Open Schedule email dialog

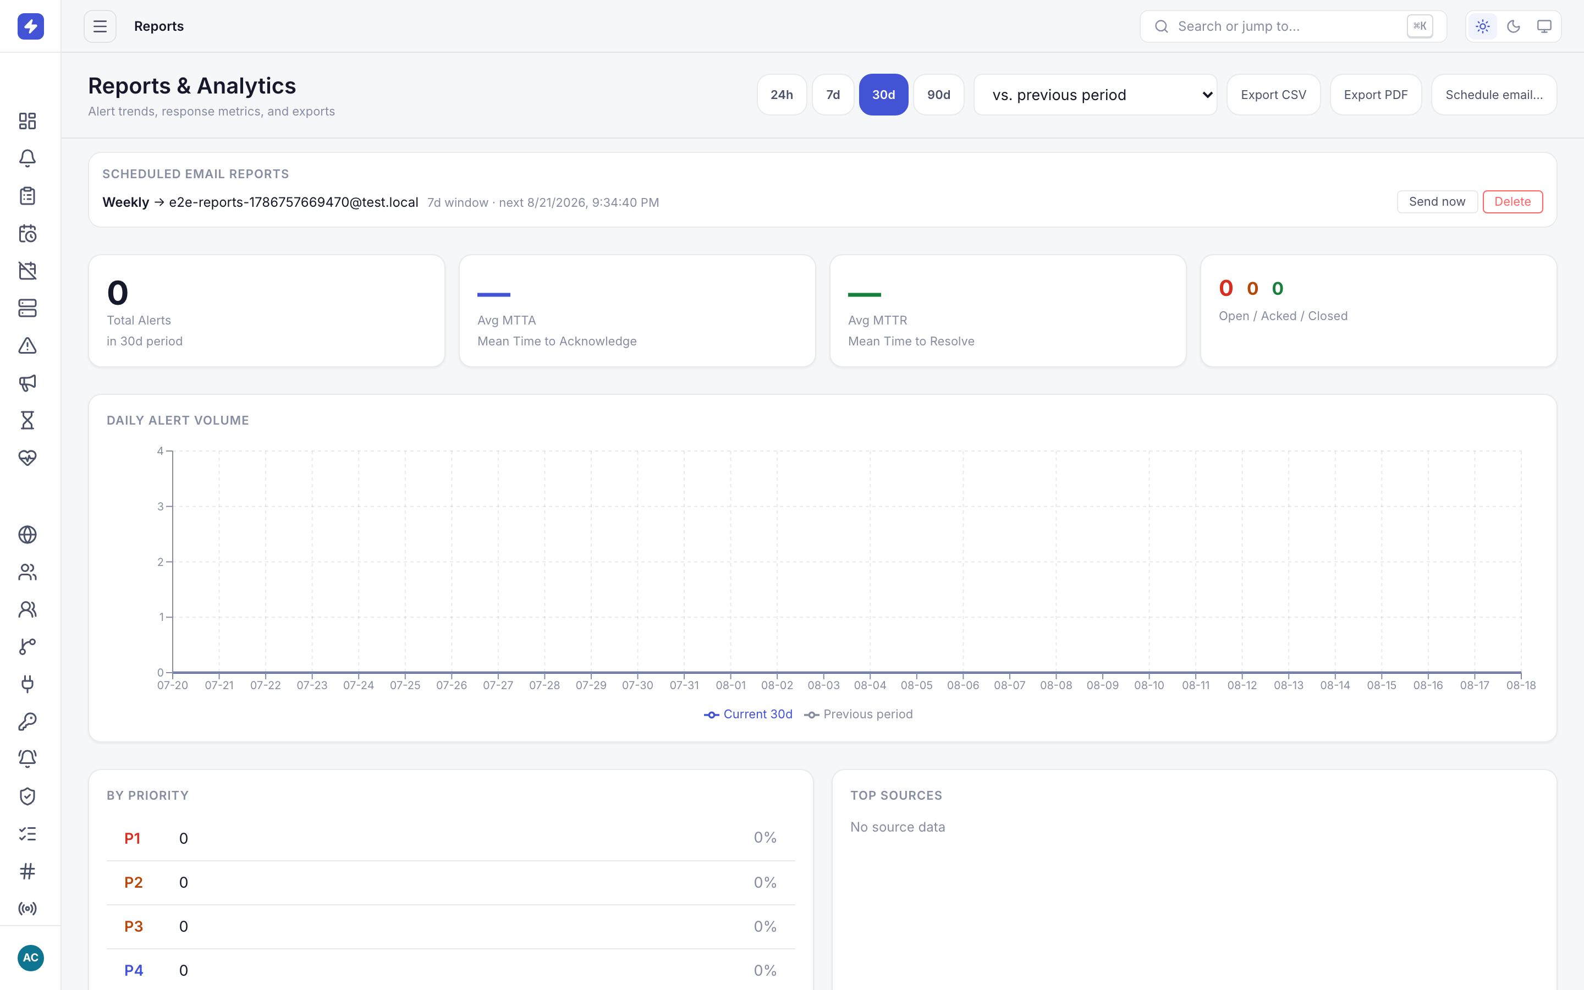1494,94
